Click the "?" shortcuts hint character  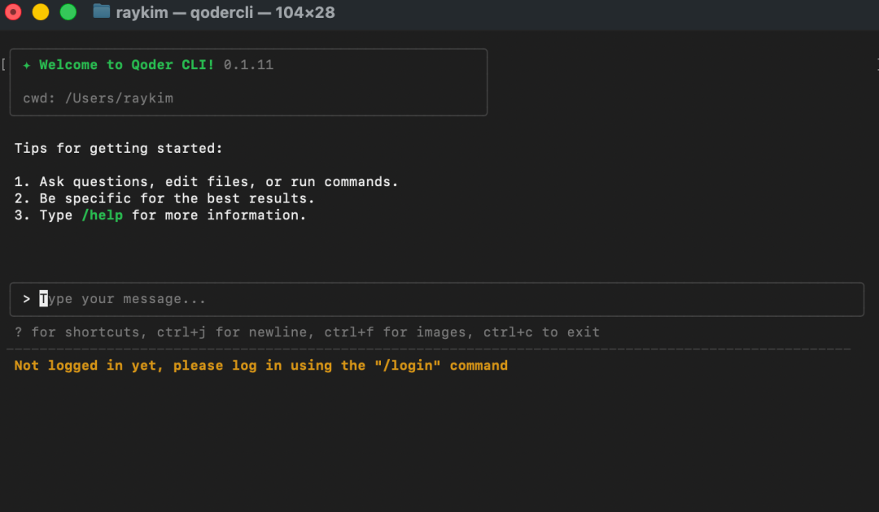point(19,332)
